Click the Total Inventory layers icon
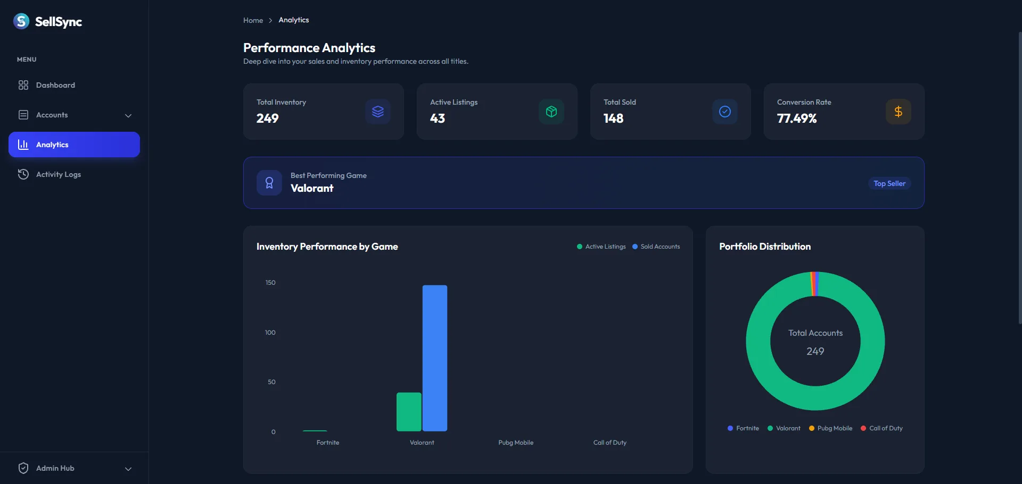Viewport: 1022px width, 484px height. coord(378,112)
